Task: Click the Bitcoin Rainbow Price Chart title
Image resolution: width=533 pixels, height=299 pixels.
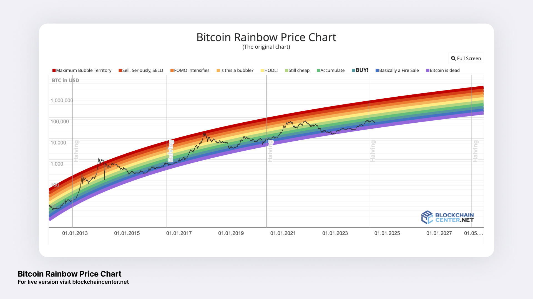Action: pyautogui.click(x=266, y=37)
